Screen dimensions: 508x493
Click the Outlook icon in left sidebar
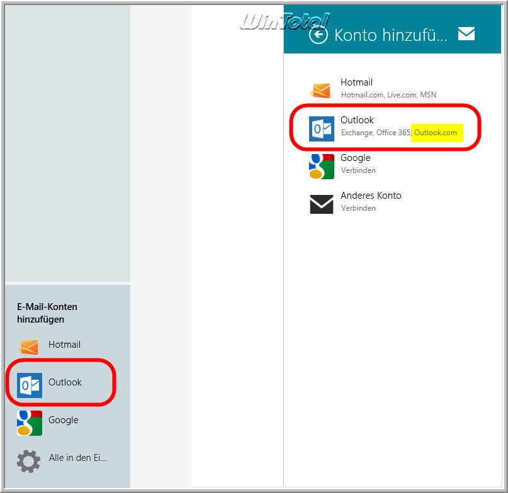click(x=30, y=385)
